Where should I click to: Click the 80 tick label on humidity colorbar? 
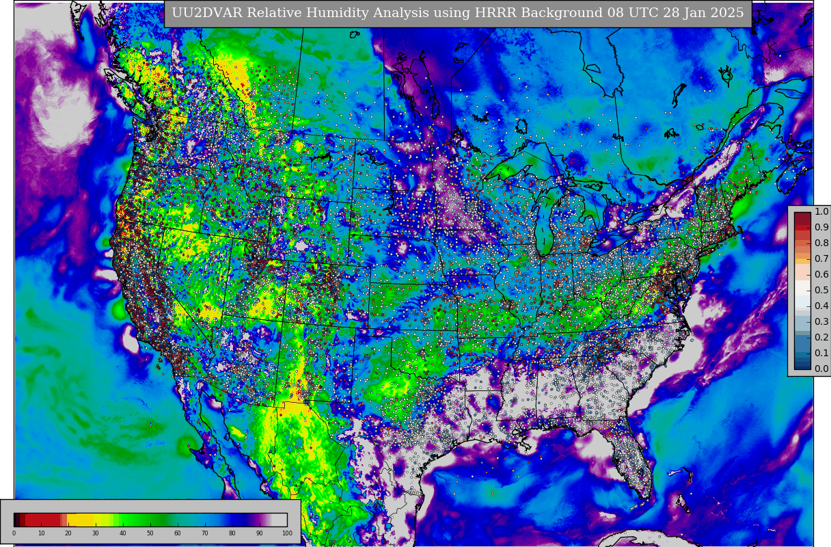tap(232, 533)
